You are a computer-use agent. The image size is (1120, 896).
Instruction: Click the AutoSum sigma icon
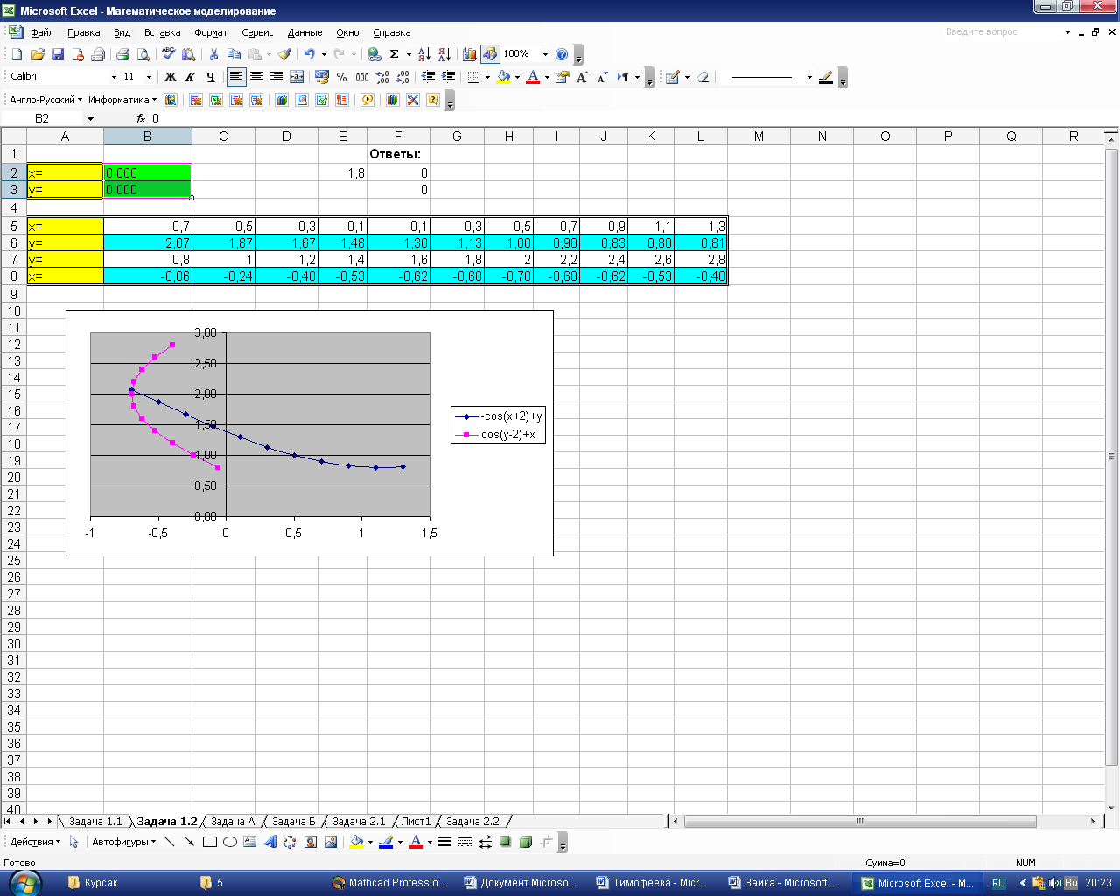click(395, 54)
